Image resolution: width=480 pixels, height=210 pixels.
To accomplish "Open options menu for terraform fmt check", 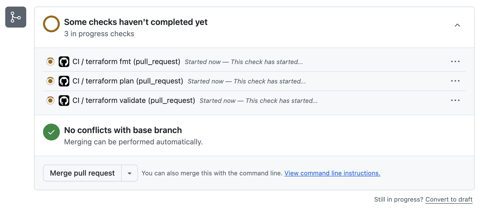I will pos(455,62).
